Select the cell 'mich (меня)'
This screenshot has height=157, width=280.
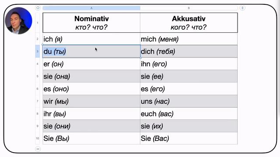pyautogui.click(x=189, y=39)
